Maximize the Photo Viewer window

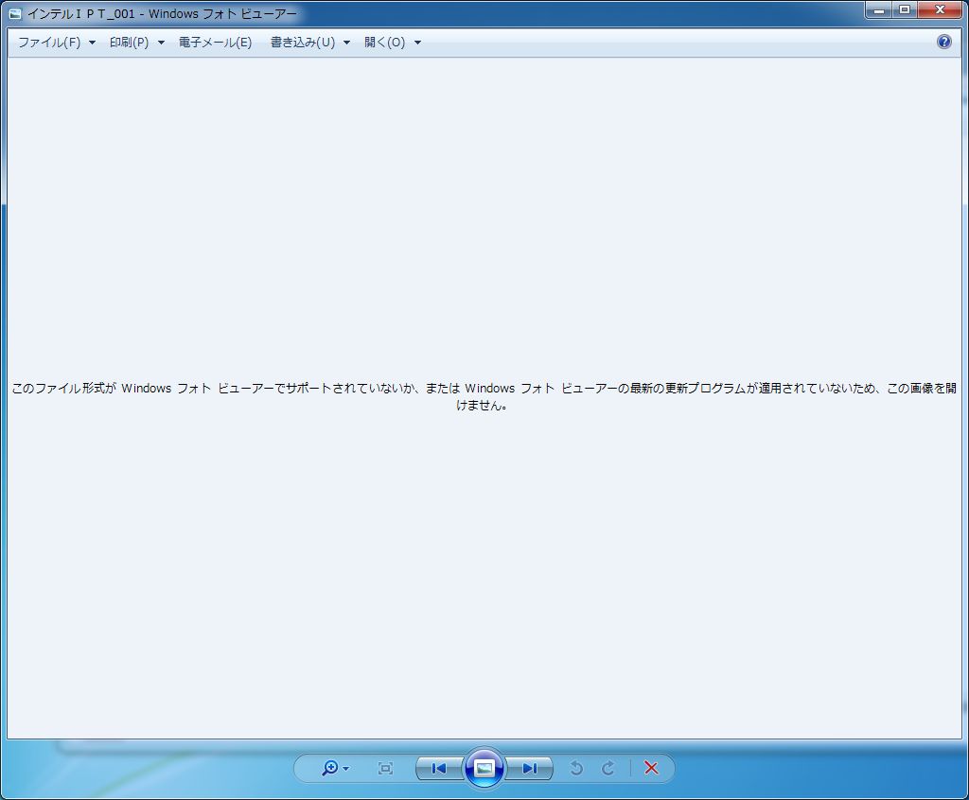pyautogui.click(x=904, y=9)
